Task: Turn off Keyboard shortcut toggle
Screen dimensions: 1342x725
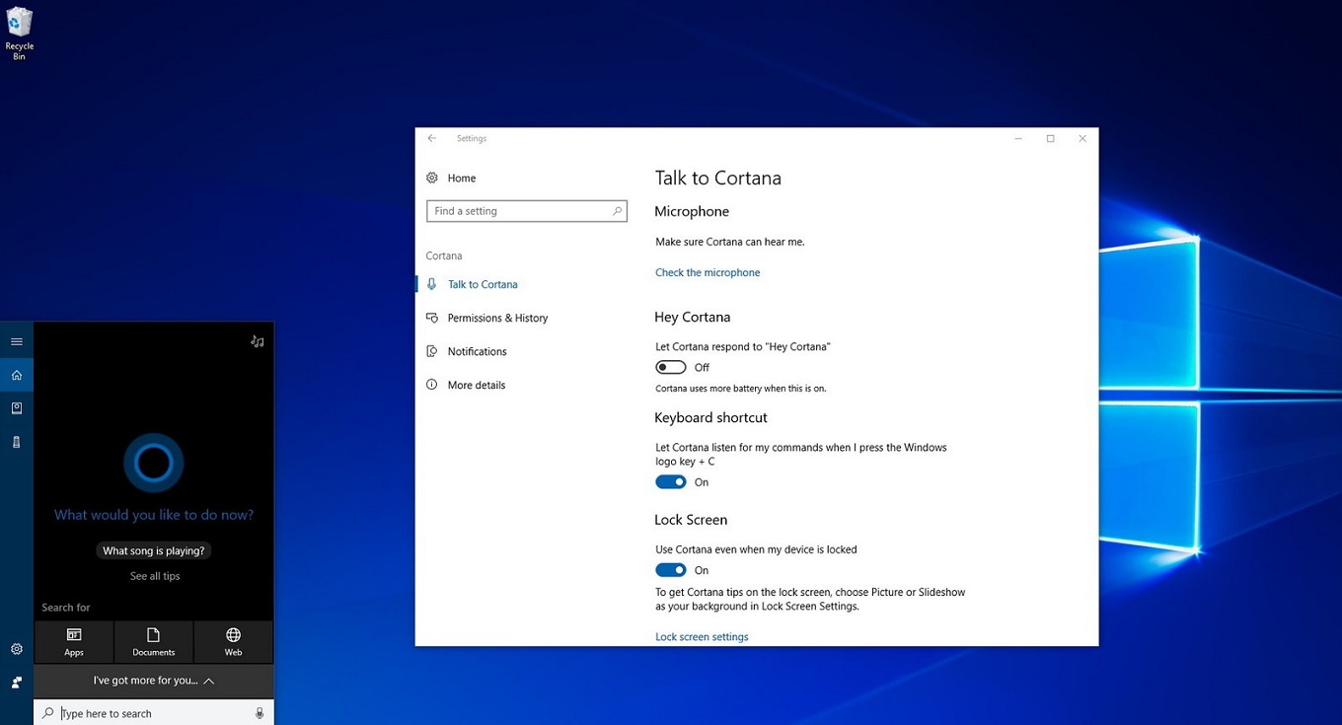Action: (x=671, y=482)
